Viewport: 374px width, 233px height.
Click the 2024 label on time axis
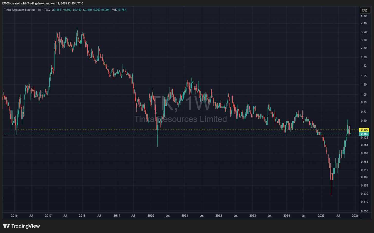[287, 216]
